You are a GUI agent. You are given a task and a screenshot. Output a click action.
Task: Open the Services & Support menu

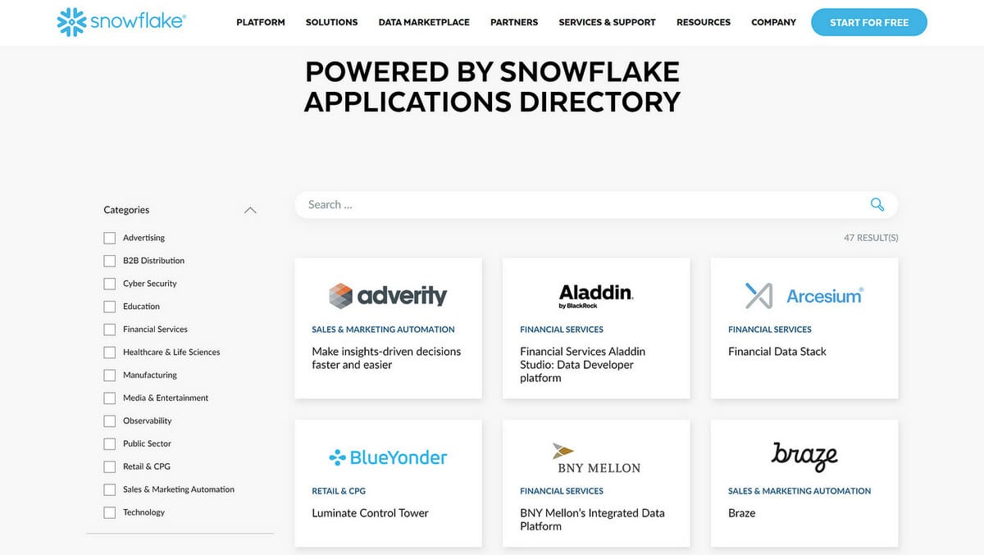607,22
